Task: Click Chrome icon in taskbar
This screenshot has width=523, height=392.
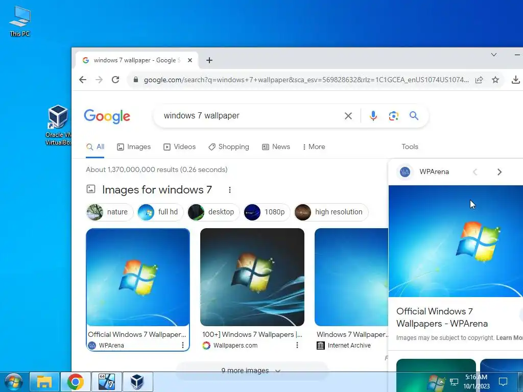Action: pos(76,382)
